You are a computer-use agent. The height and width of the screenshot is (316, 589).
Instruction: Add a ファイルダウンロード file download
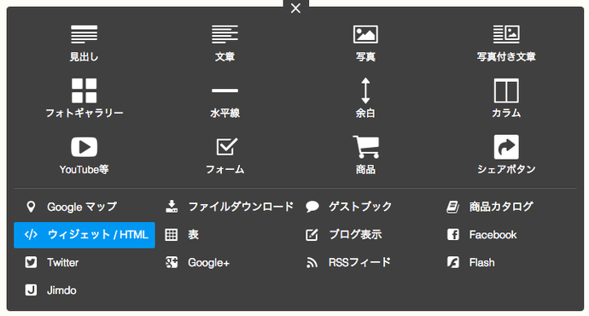click(229, 207)
